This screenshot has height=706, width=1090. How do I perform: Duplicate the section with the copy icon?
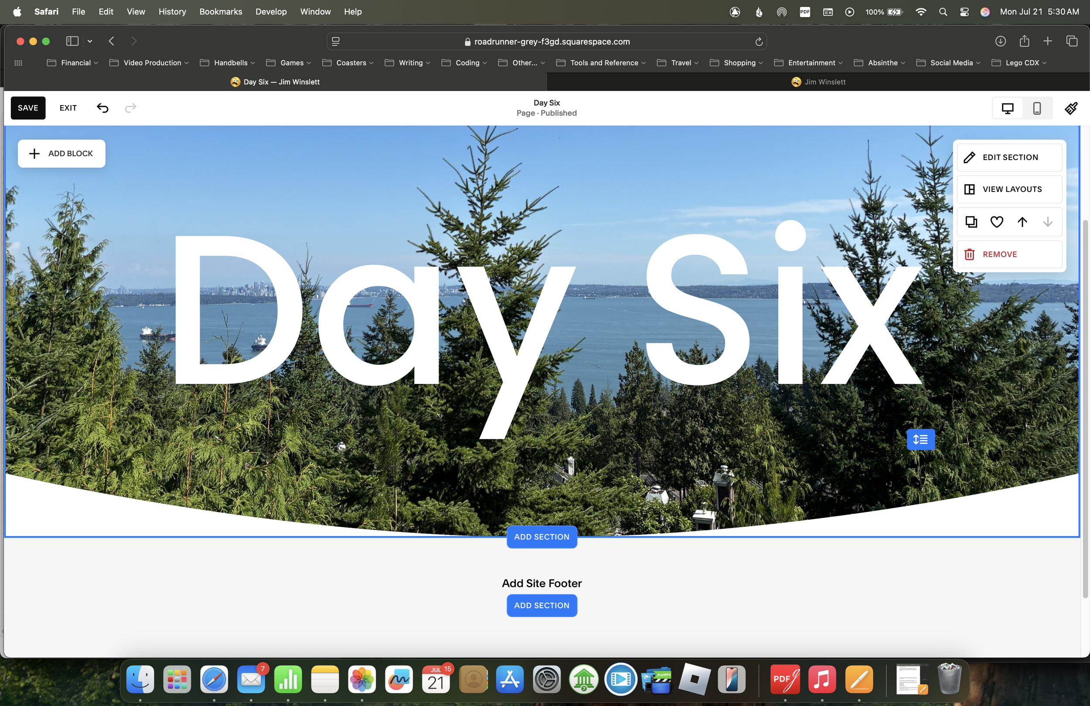971,223
